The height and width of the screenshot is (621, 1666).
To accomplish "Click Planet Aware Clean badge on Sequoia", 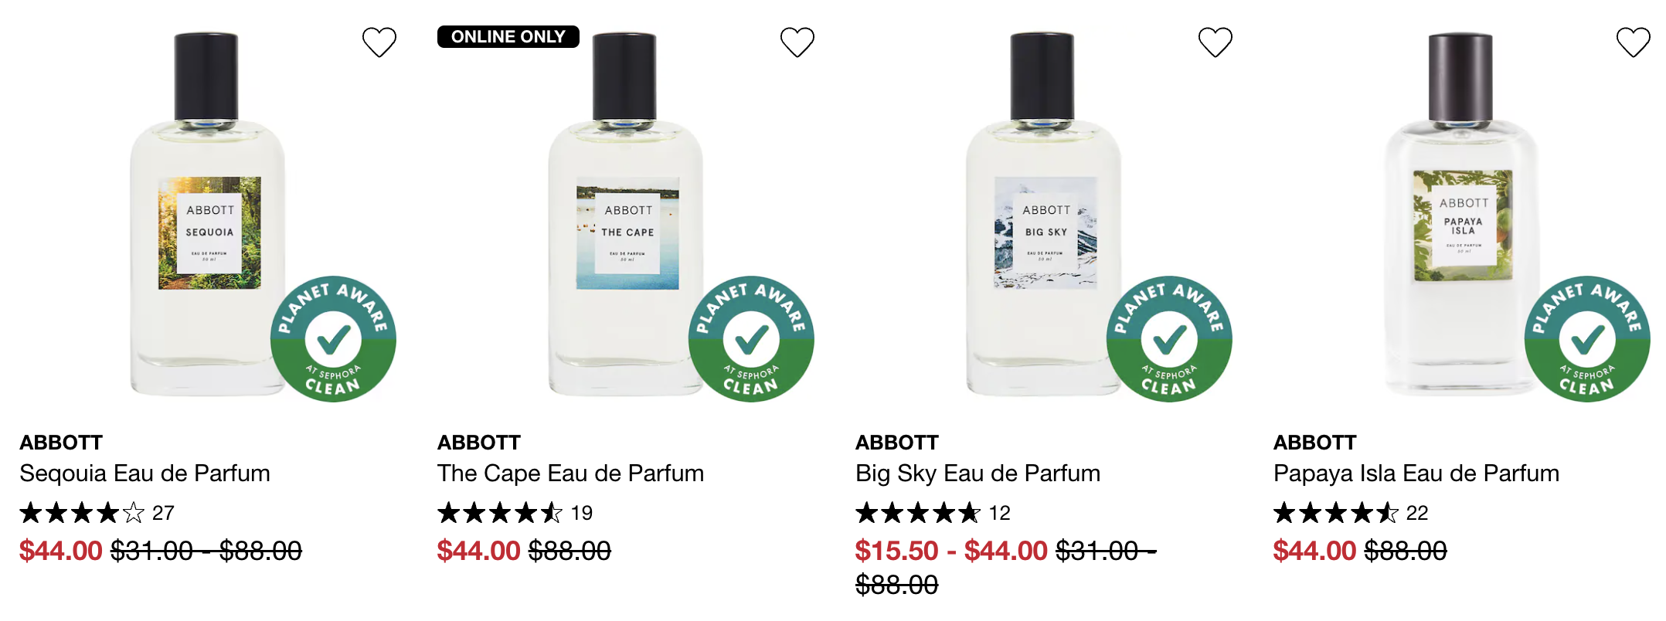I will tap(333, 339).
